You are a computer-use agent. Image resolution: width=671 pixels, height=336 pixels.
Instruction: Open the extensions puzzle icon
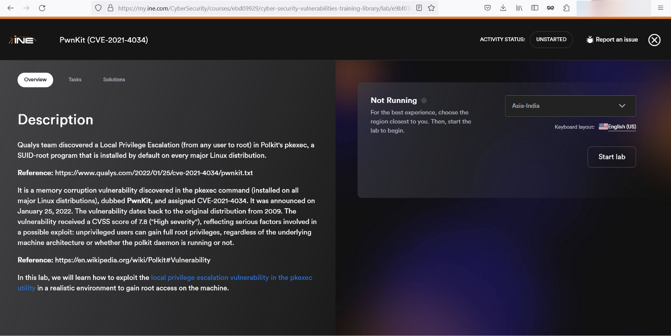pyautogui.click(x=566, y=8)
